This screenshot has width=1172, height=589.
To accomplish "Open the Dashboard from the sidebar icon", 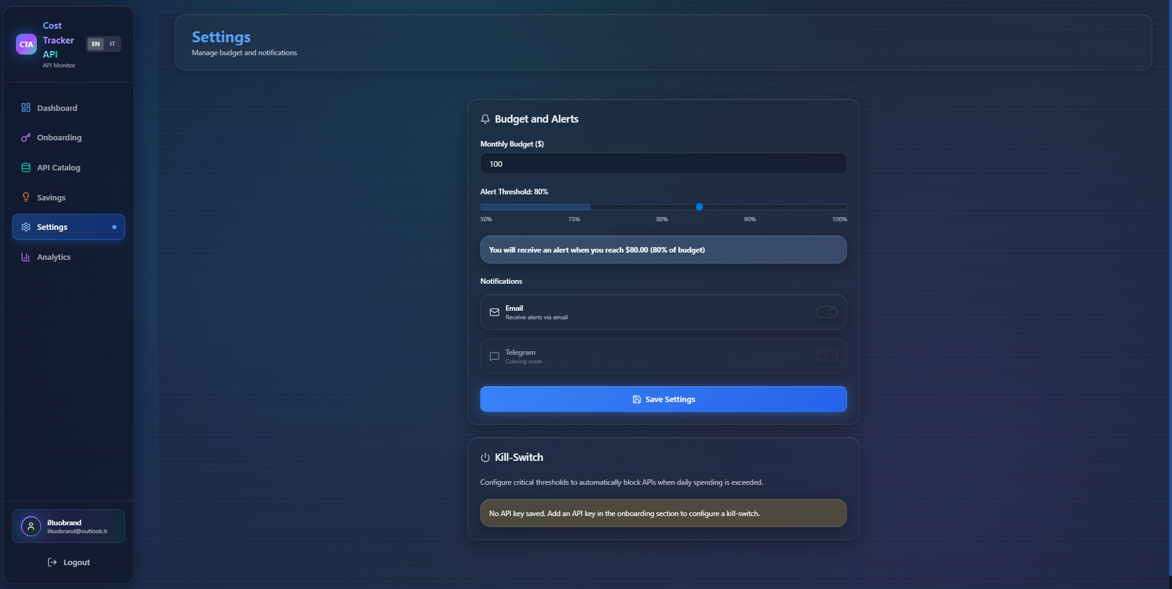I will coord(25,108).
